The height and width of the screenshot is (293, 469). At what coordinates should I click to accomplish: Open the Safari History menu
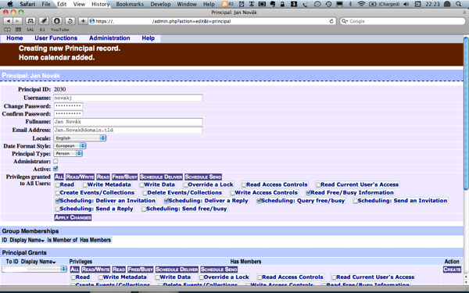(x=101, y=4)
